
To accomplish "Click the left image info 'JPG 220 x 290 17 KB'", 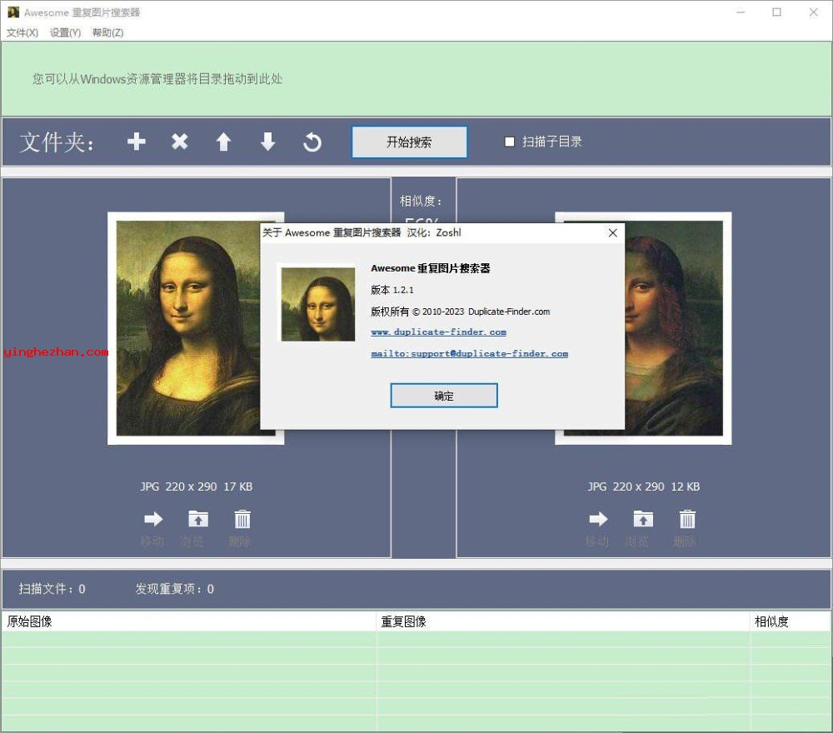I will [196, 486].
